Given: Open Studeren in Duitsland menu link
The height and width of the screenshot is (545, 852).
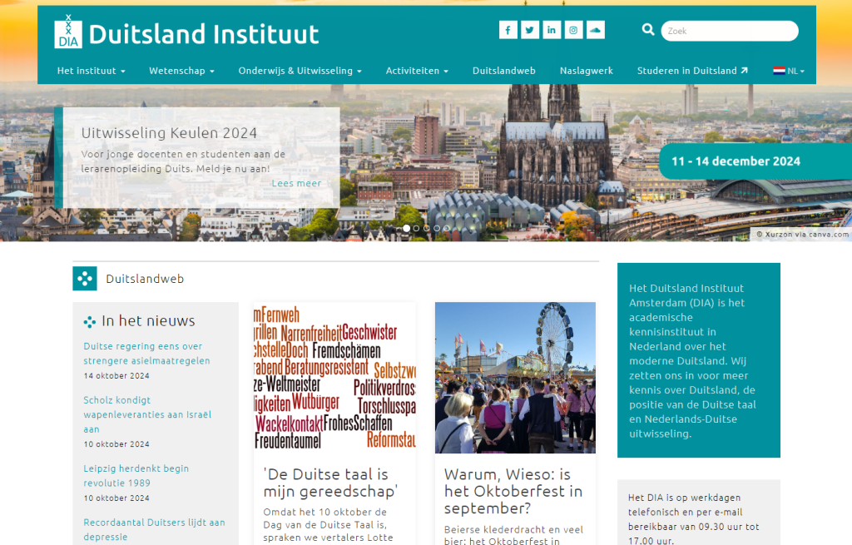Looking at the screenshot, I should [692, 71].
